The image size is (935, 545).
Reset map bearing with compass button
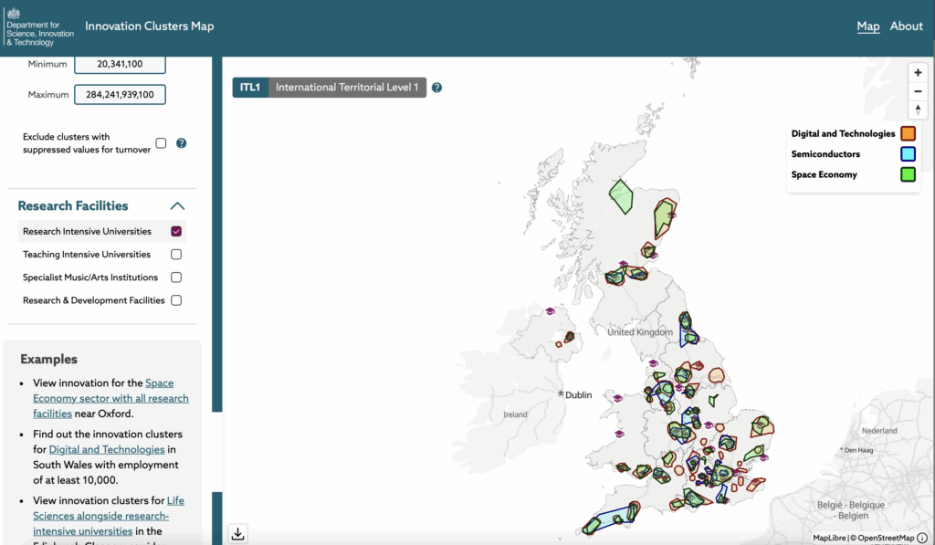918,110
